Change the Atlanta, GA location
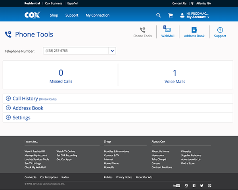The image size is (238, 190). pos(203,3)
